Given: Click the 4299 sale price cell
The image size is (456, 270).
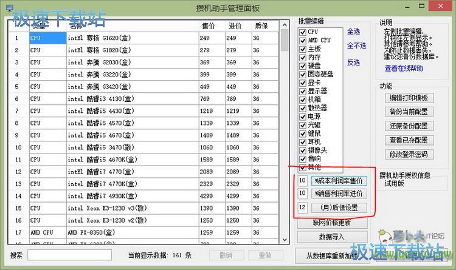Looking at the screenshot, I should 212,196.
